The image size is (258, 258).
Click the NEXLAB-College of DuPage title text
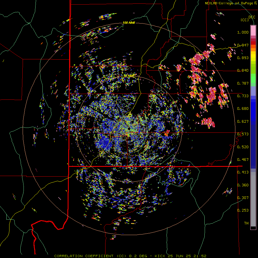229,3
